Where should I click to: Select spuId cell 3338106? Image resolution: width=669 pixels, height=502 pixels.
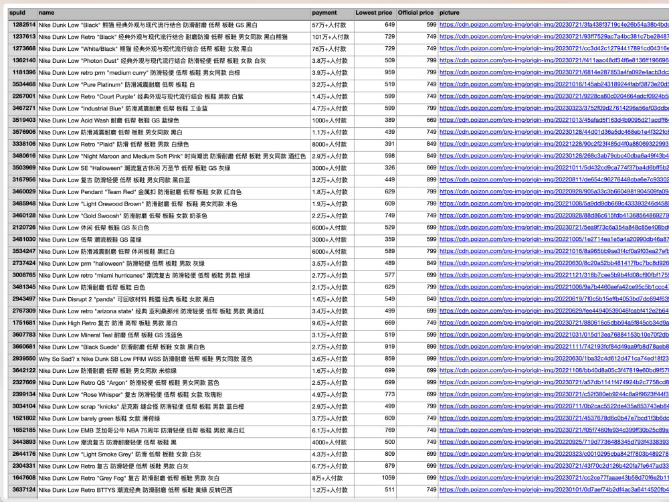click(22, 145)
